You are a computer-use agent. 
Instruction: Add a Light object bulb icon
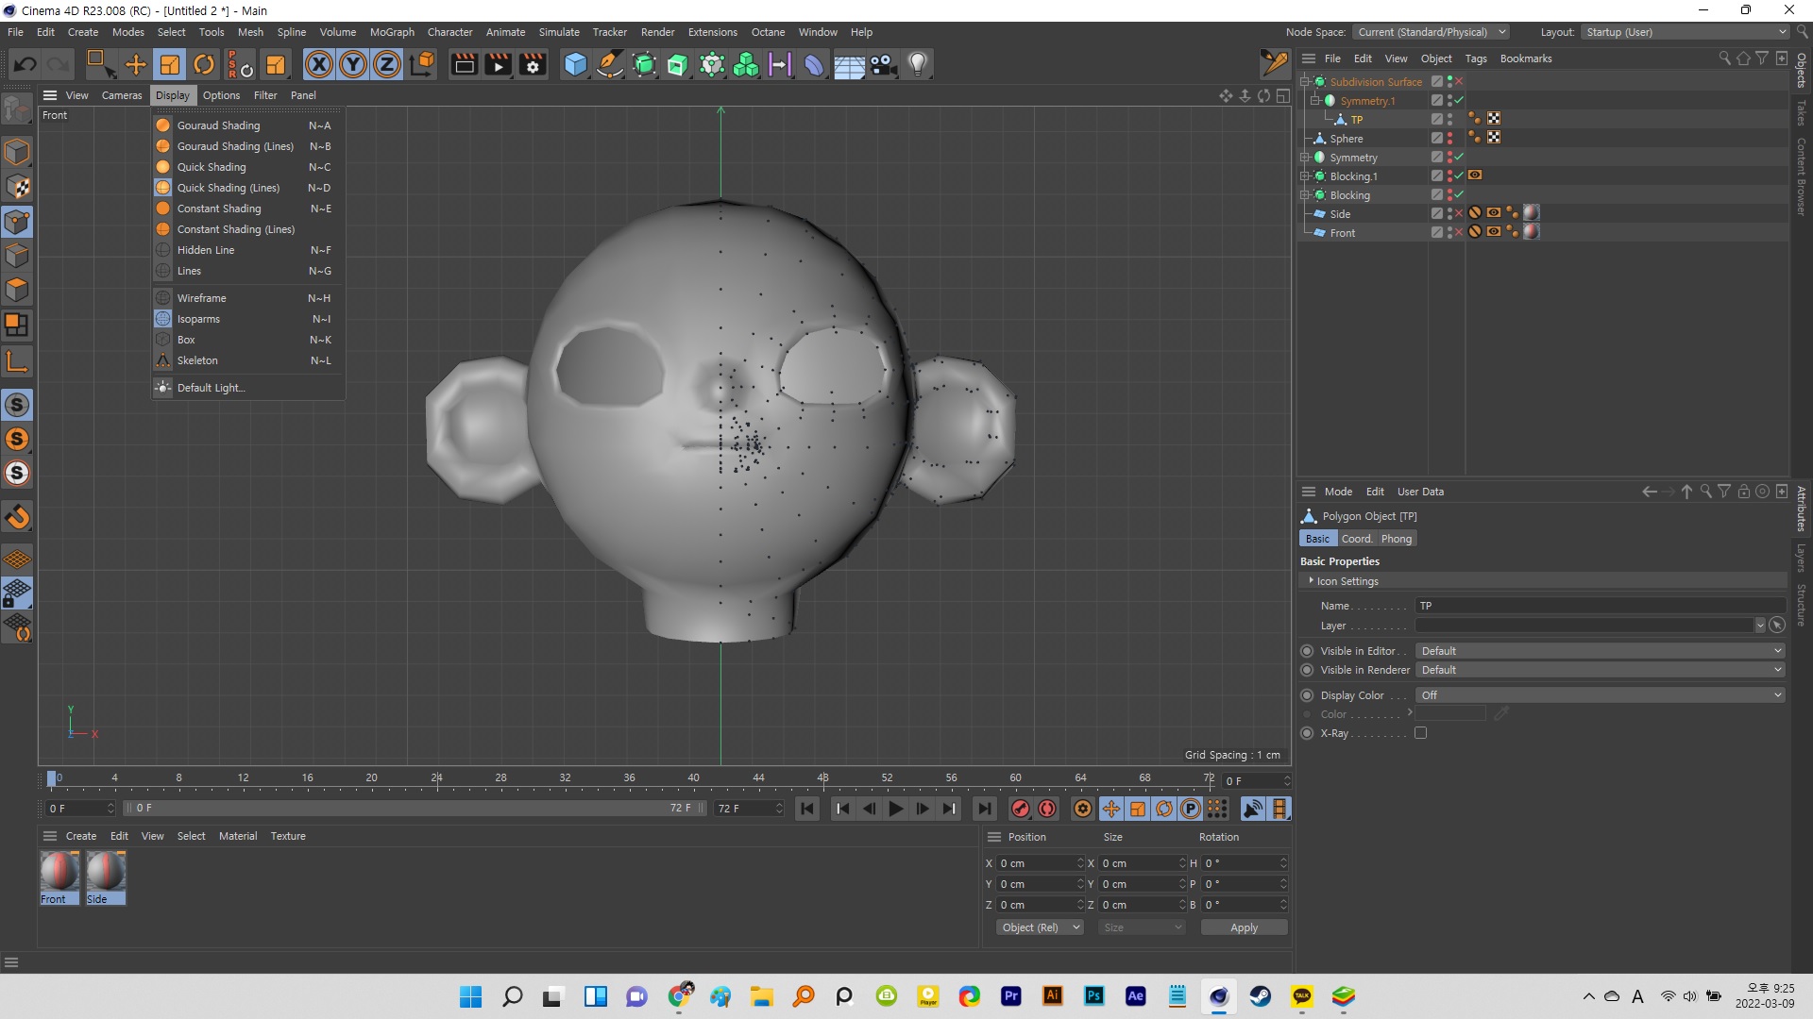pyautogui.click(x=918, y=64)
